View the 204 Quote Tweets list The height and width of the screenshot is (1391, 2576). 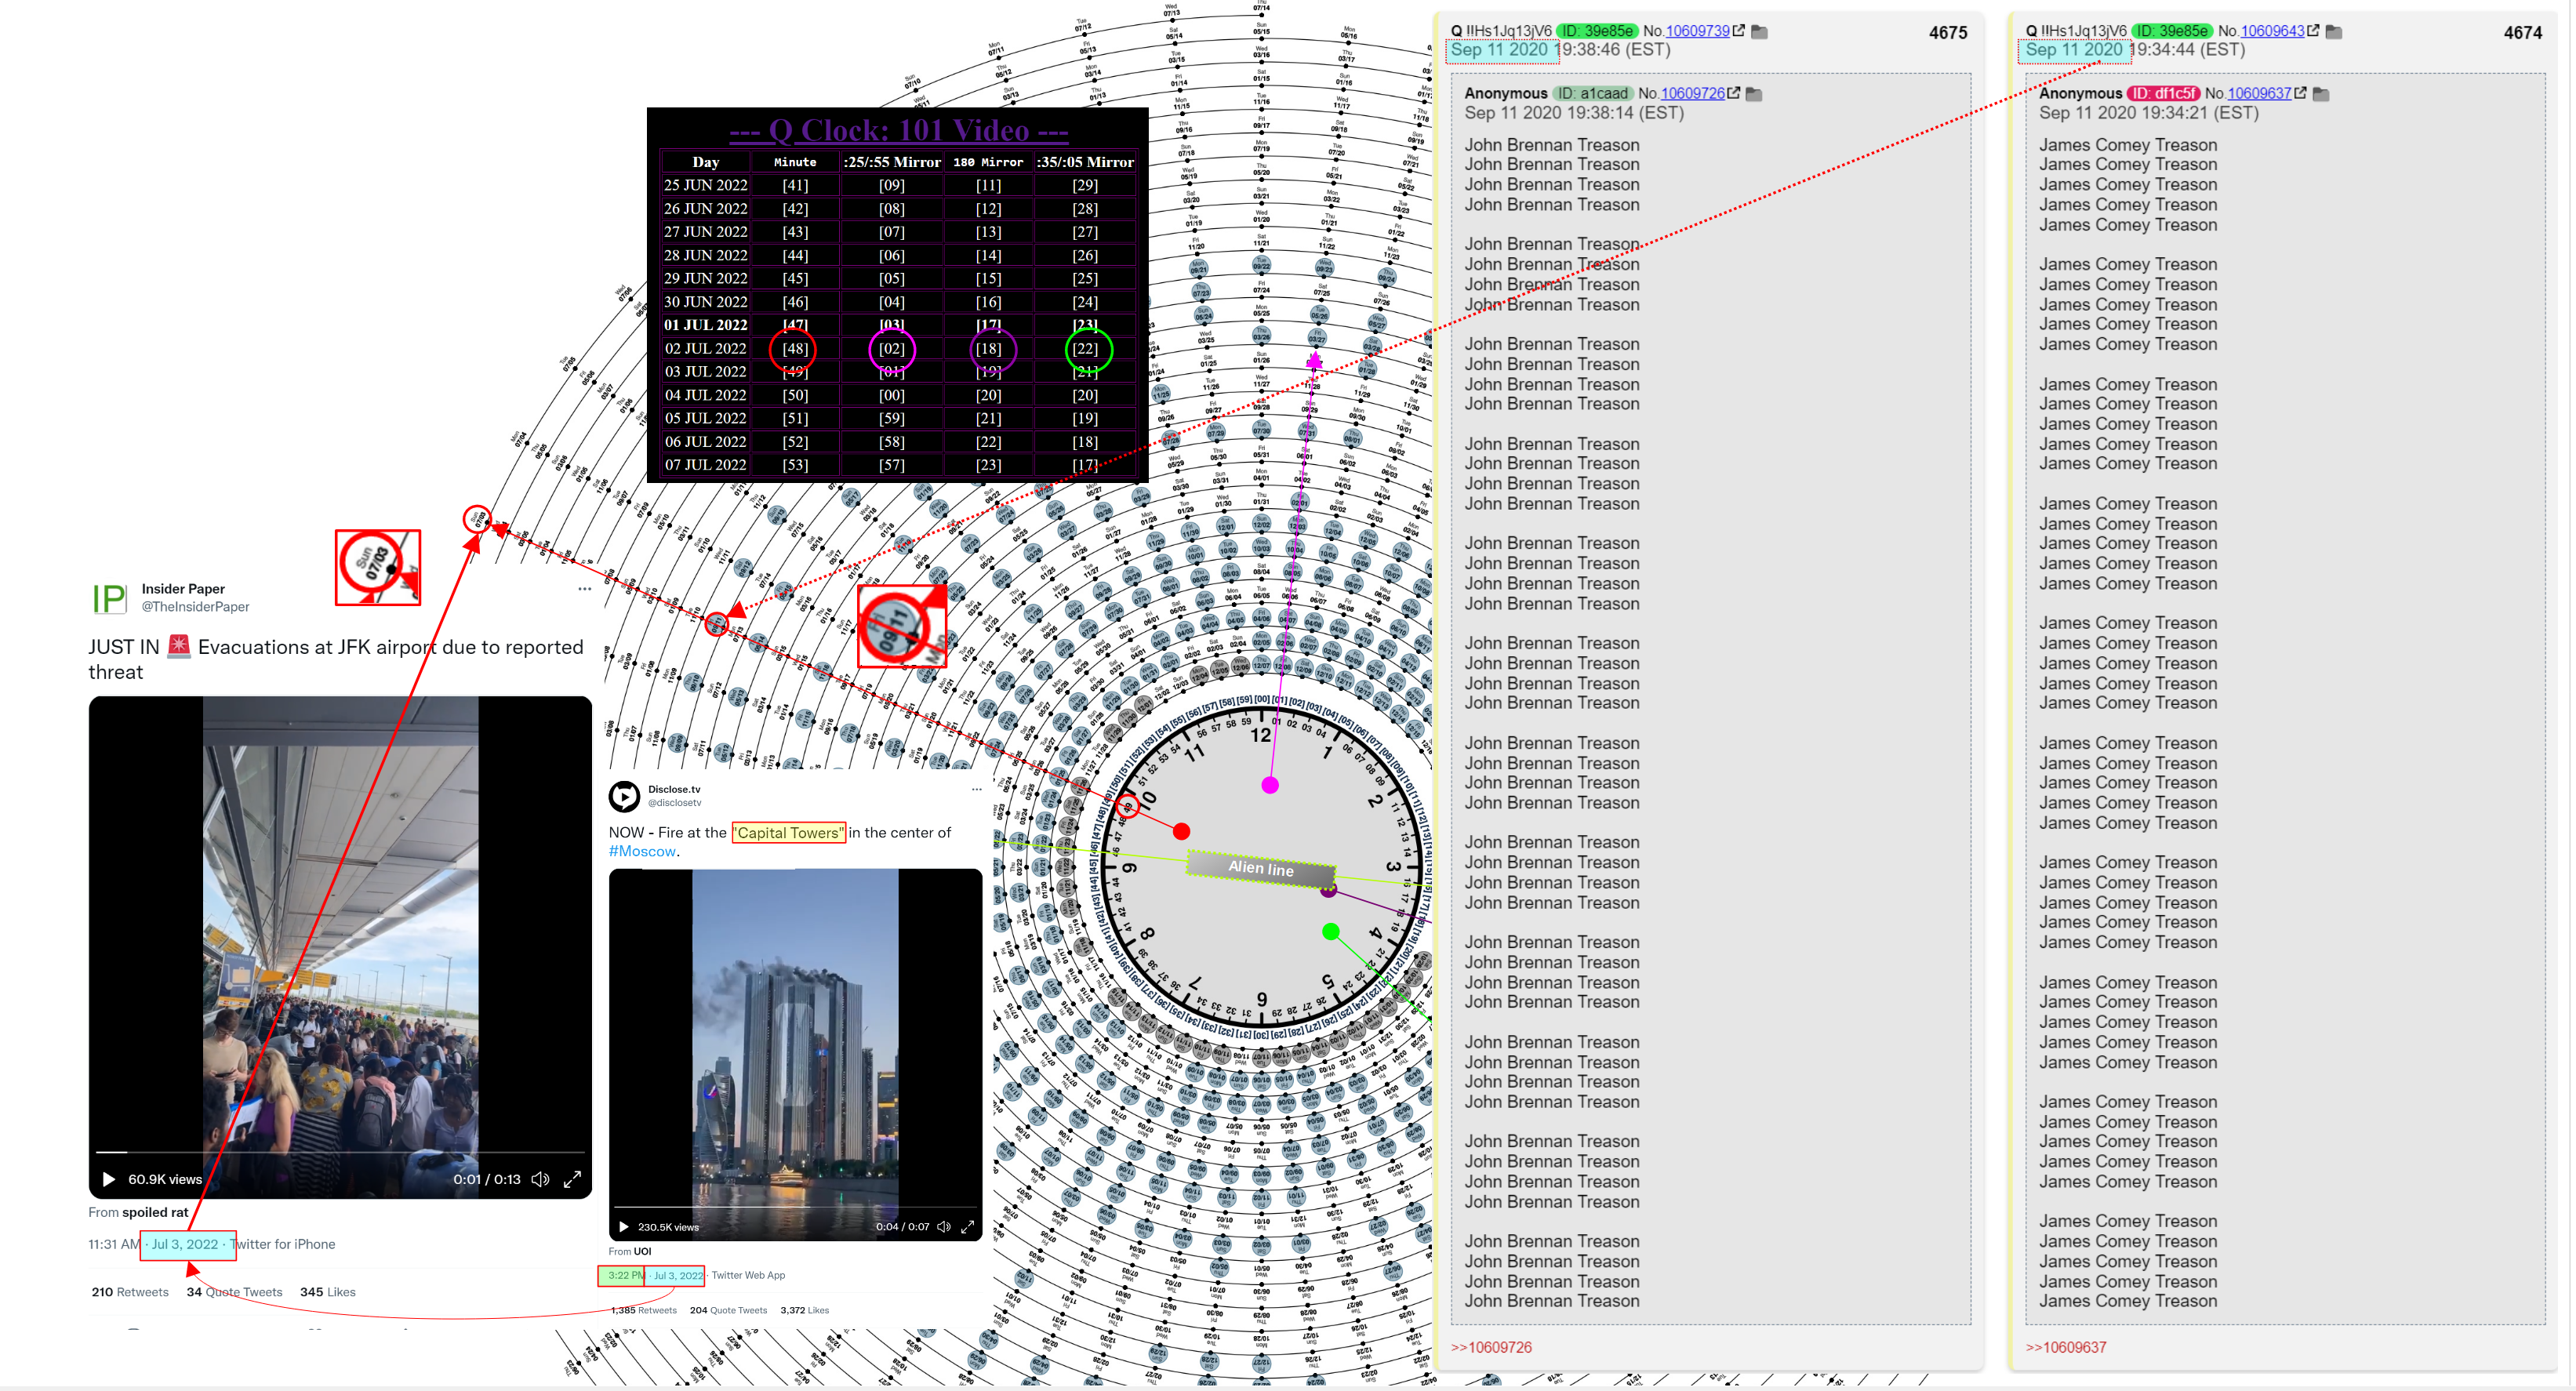pos(728,1310)
